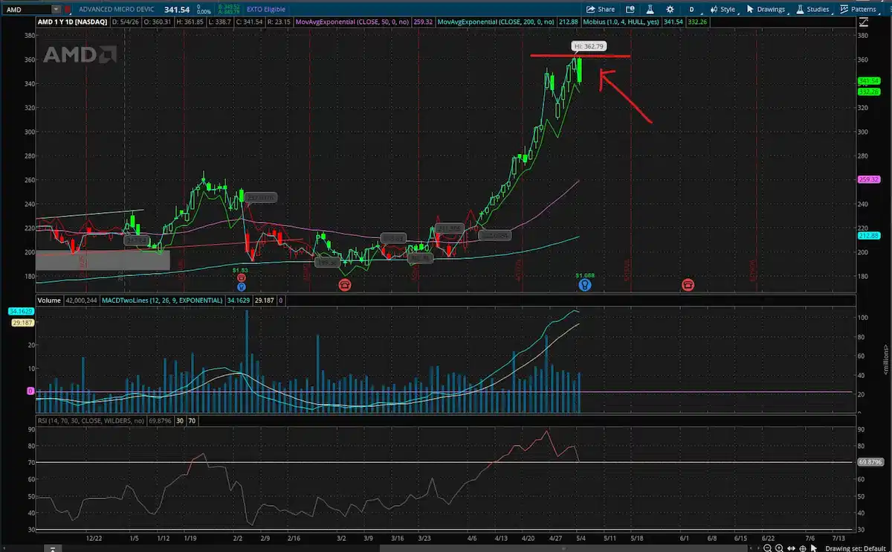Click the 12/22 date label on time axis
The height and width of the screenshot is (552, 892).
click(94, 536)
